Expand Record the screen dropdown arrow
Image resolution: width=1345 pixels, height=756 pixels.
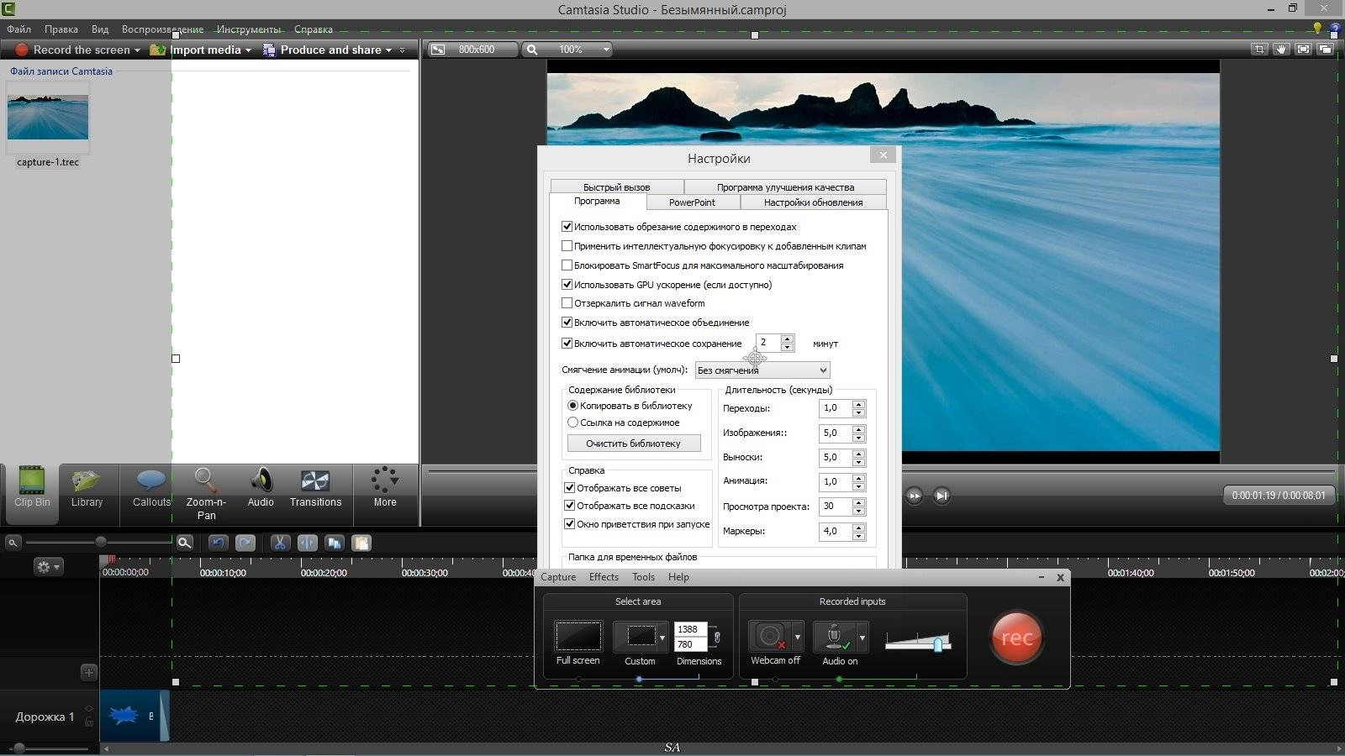point(137,50)
